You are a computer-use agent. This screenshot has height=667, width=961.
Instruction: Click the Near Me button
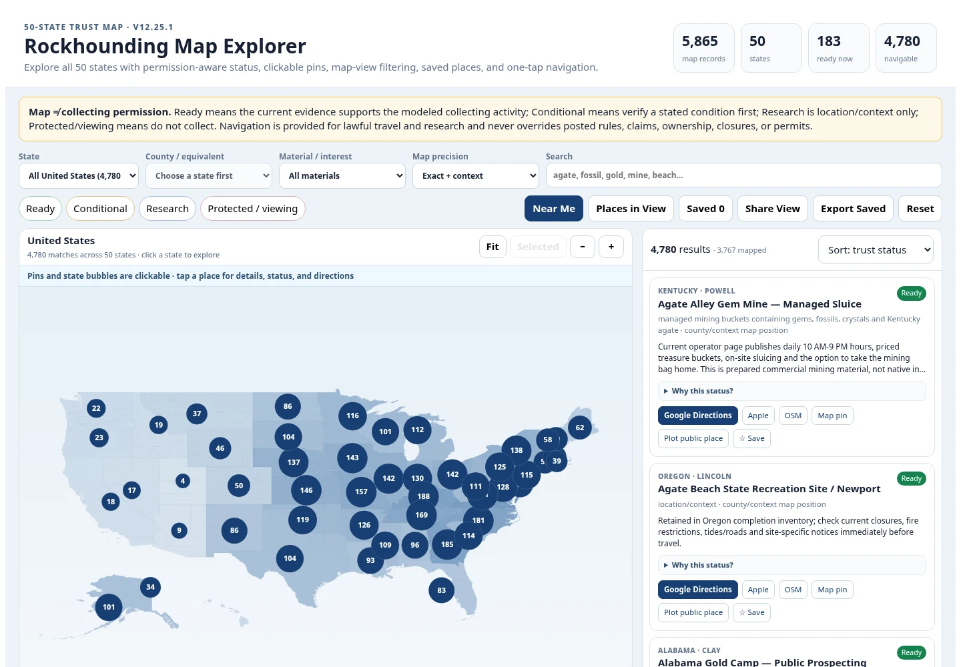click(x=554, y=209)
